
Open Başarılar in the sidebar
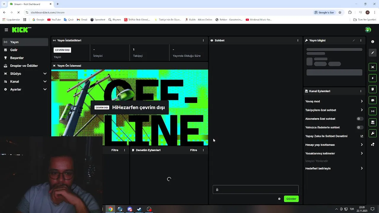click(25, 58)
